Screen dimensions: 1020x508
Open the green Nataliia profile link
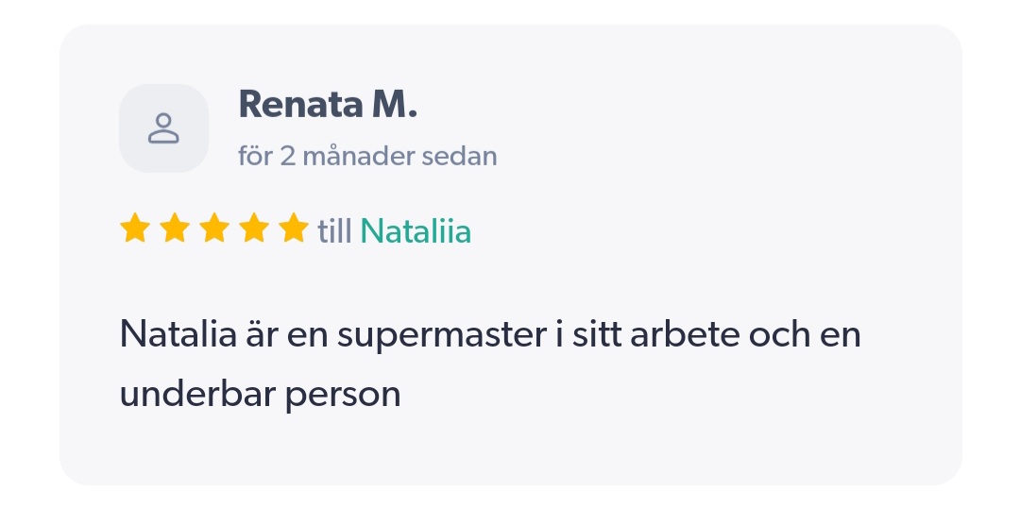tap(416, 230)
